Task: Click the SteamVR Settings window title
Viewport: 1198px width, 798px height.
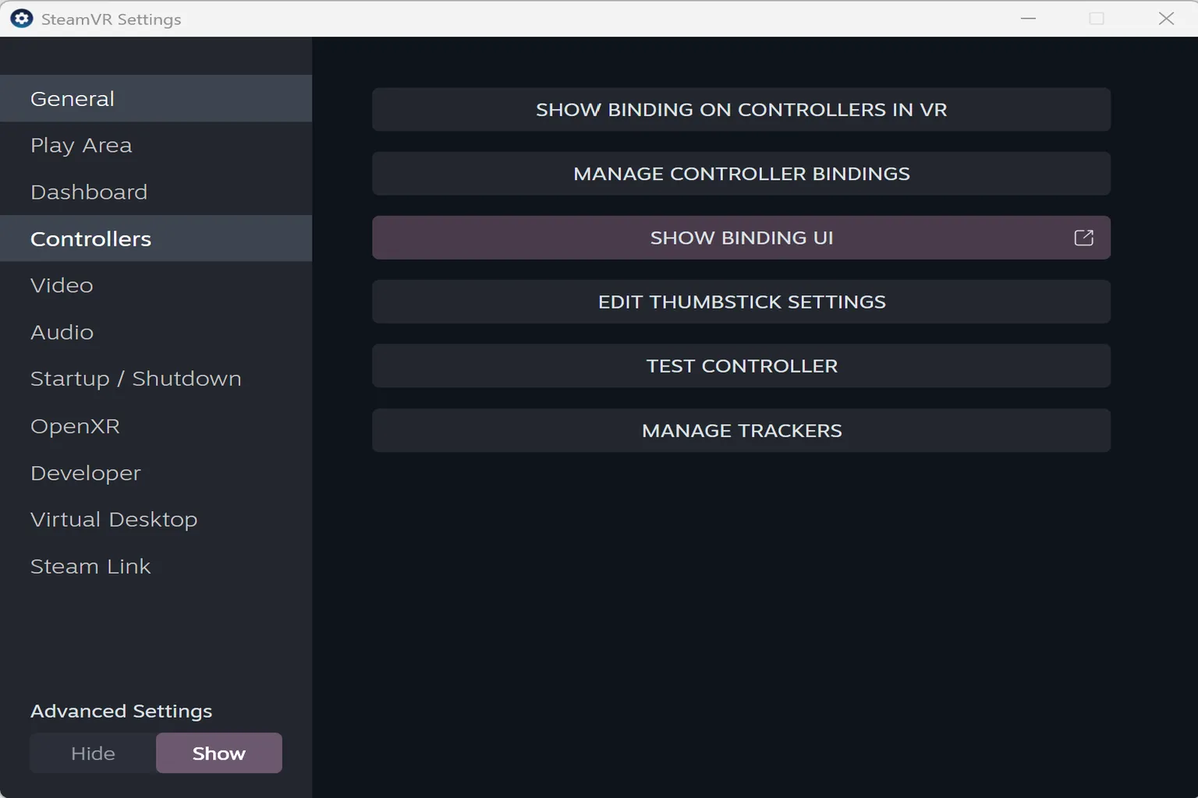Action: tap(111, 19)
